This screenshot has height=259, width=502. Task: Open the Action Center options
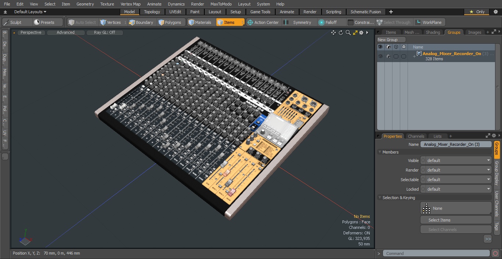(x=263, y=22)
